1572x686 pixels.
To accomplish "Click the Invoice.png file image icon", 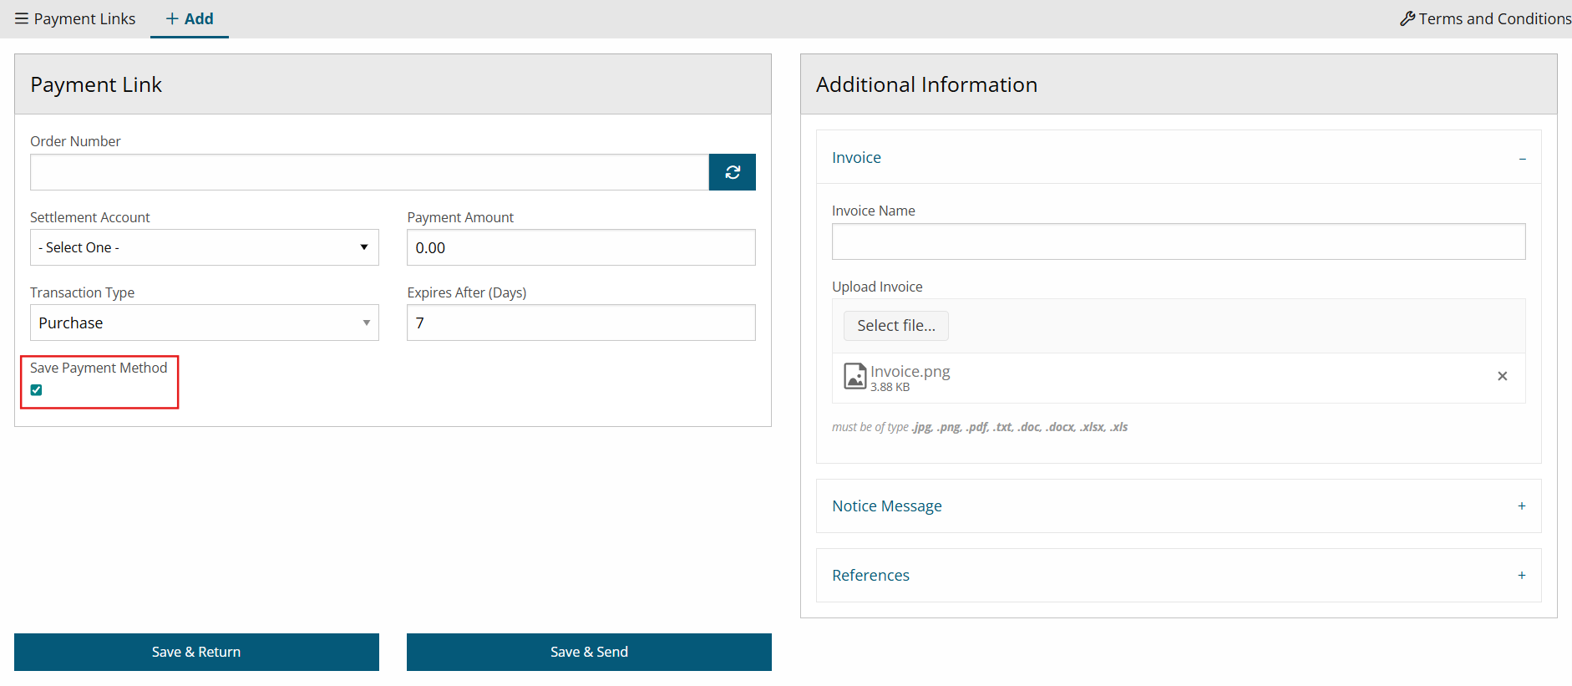I will tap(854, 377).
